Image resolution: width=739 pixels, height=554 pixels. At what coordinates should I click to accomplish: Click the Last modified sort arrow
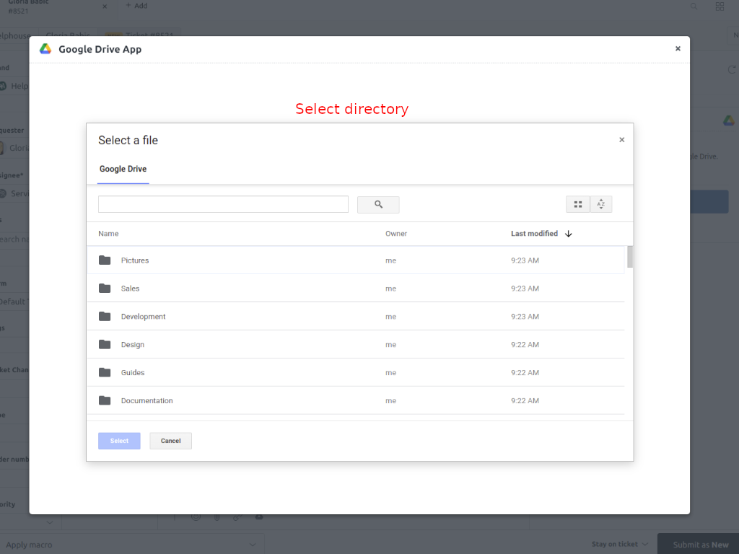569,234
